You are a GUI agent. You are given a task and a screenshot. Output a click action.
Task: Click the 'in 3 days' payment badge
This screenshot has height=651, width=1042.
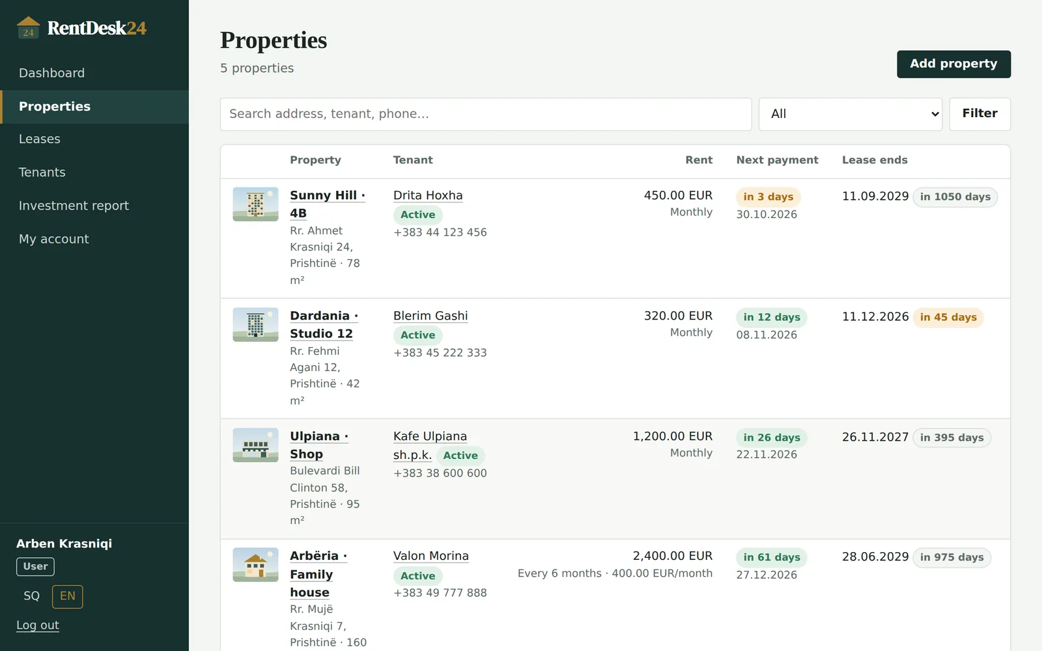(768, 197)
